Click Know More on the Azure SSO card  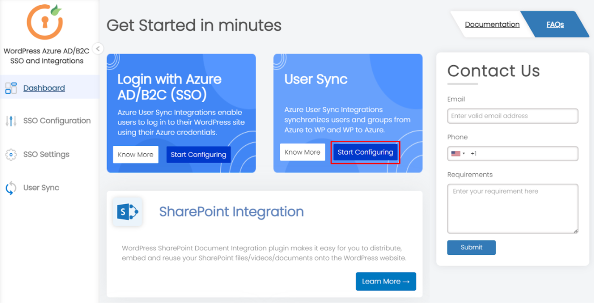pos(135,154)
